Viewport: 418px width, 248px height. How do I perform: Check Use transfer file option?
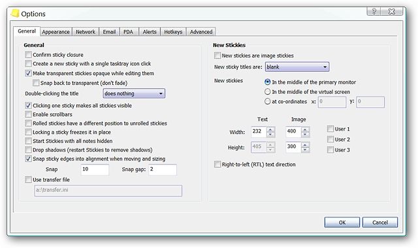tap(28, 179)
